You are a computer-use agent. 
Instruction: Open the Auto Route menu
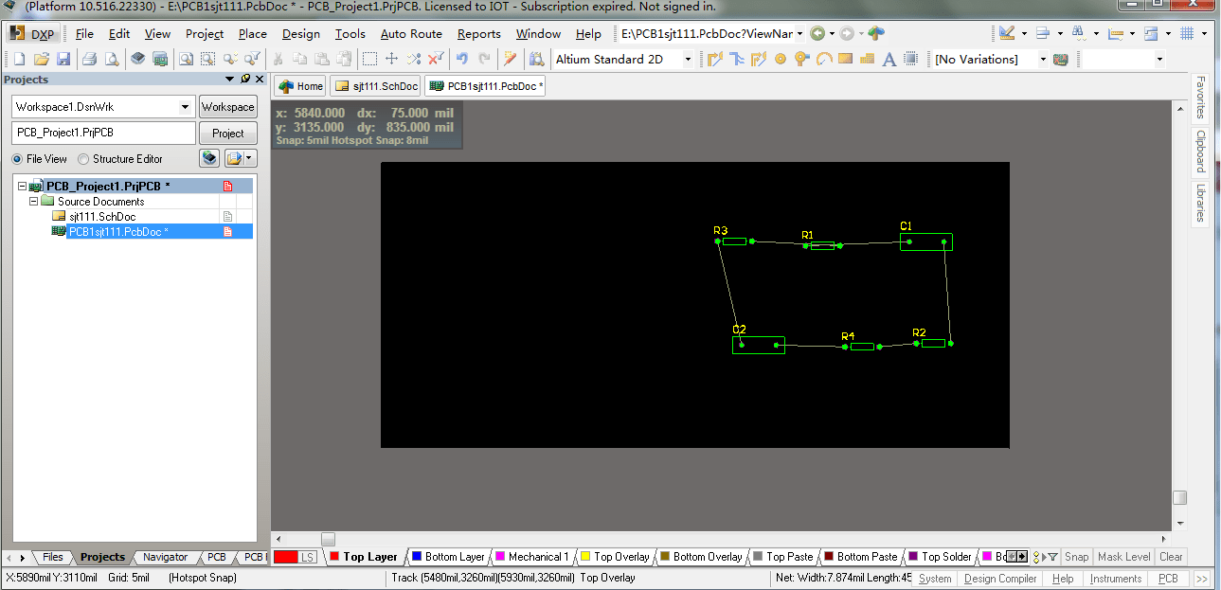click(x=411, y=33)
